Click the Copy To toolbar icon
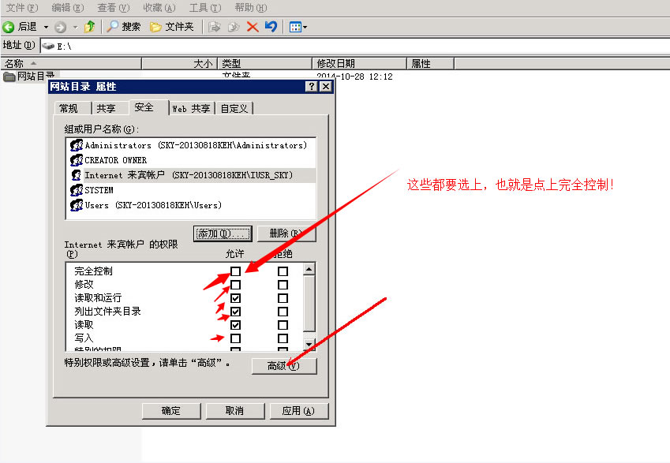Image resolution: width=670 pixels, height=463 pixels. [x=234, y=28]
